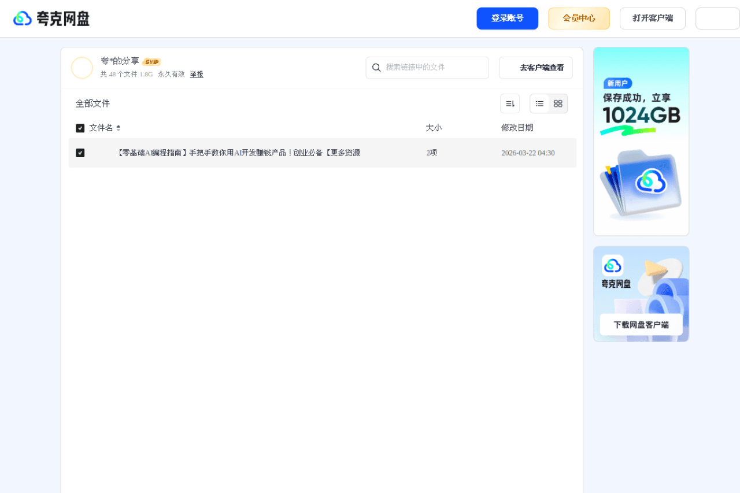Click the search magnifier icon
This screenshot has height=493, width=740.
376,68
